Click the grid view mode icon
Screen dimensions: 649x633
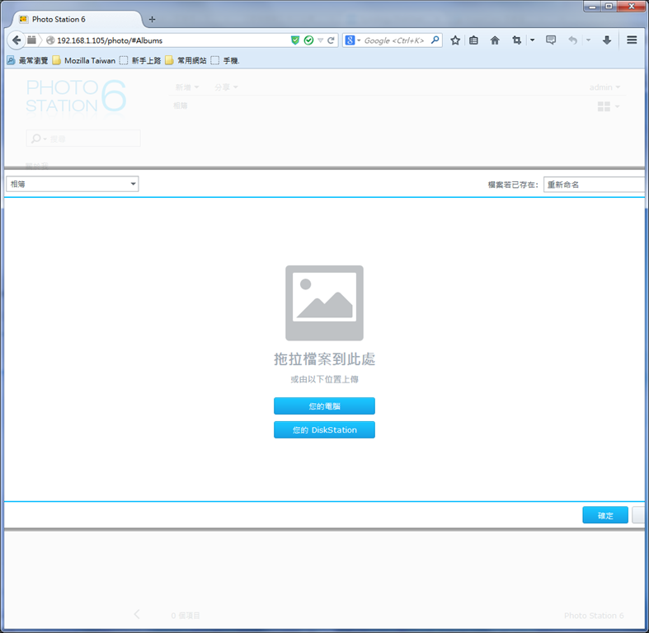click(x=604, y=107)
